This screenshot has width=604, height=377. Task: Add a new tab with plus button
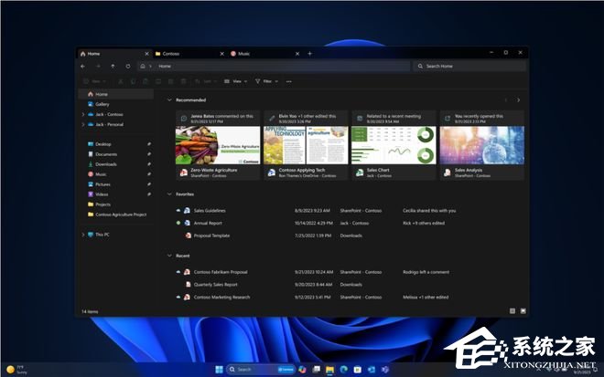coord(309,54)
